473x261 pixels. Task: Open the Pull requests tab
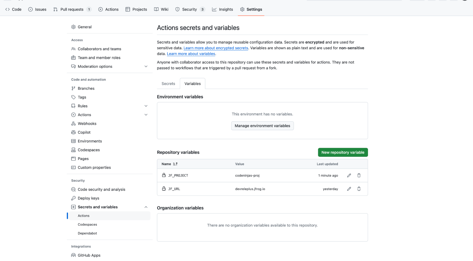pyautogui.click(x=72, y=9)
